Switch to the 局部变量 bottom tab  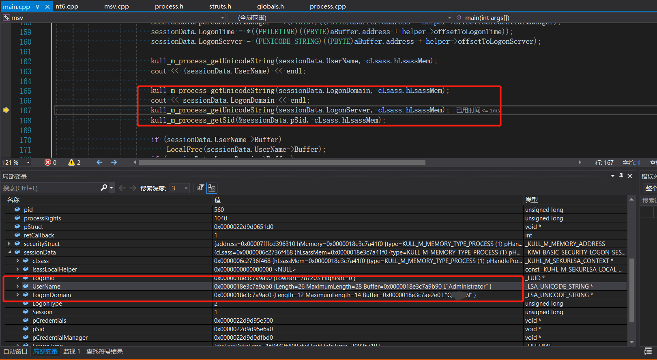(45, 351)
